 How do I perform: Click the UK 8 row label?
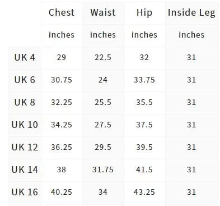coord(25,102)
